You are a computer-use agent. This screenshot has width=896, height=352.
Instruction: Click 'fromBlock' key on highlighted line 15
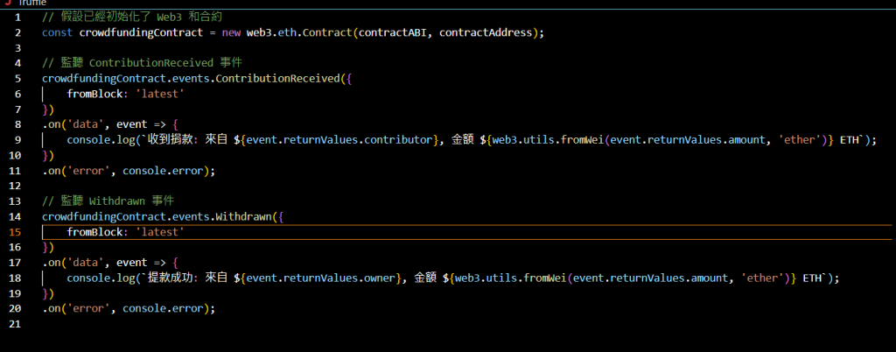click(x=94, y=232)
